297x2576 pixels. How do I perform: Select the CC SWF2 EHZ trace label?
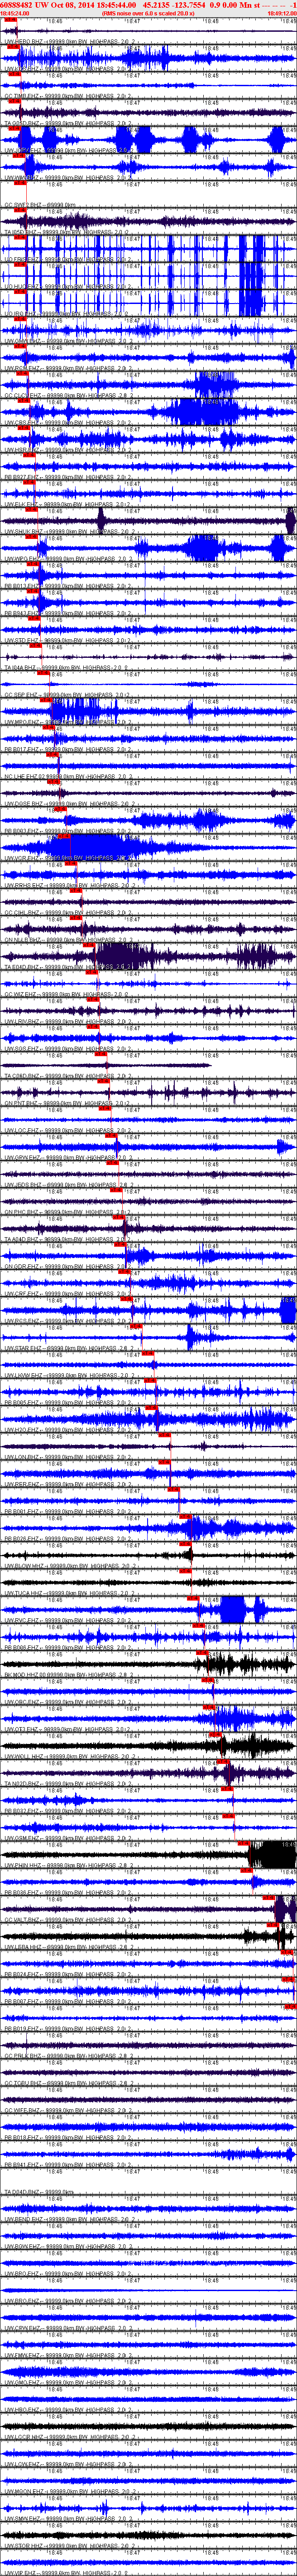pos(40,204)
